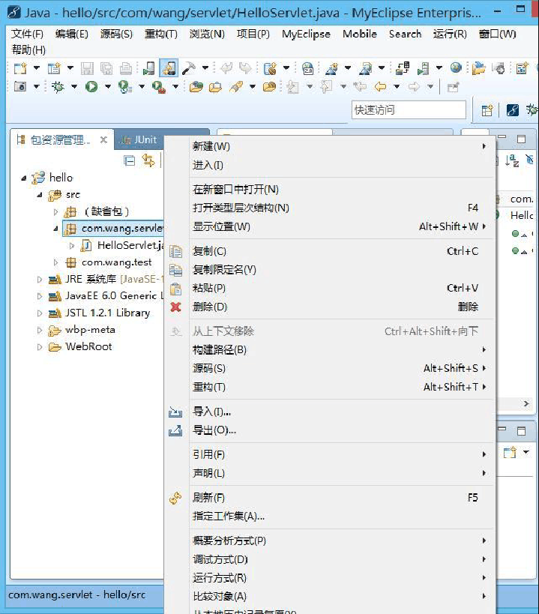Click the globe web browser icon
This screenshot has height=614, width=539.
(456, 68)
